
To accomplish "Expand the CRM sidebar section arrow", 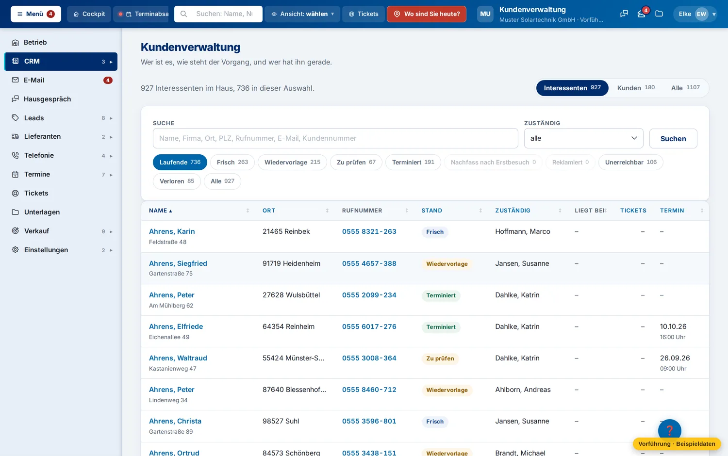I will [x=111, y=62].
